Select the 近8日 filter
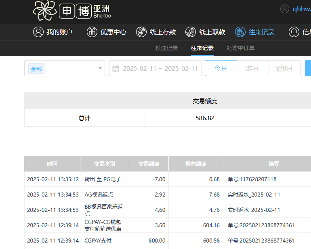The image size is (311, 249). point(284,69)
